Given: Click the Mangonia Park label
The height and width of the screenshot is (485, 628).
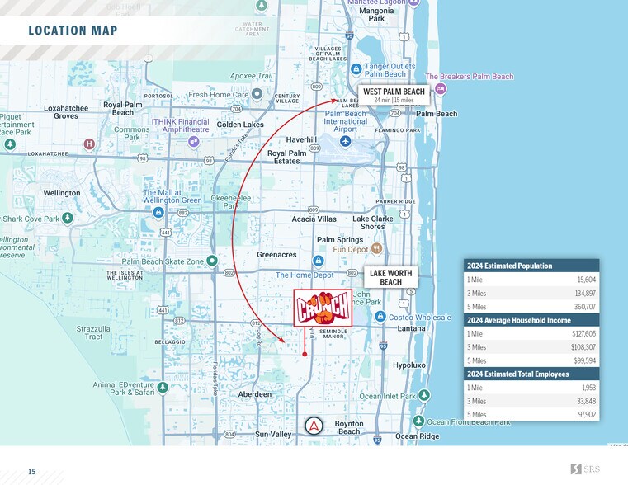Looking at the screenshot, I should [376, 15].
